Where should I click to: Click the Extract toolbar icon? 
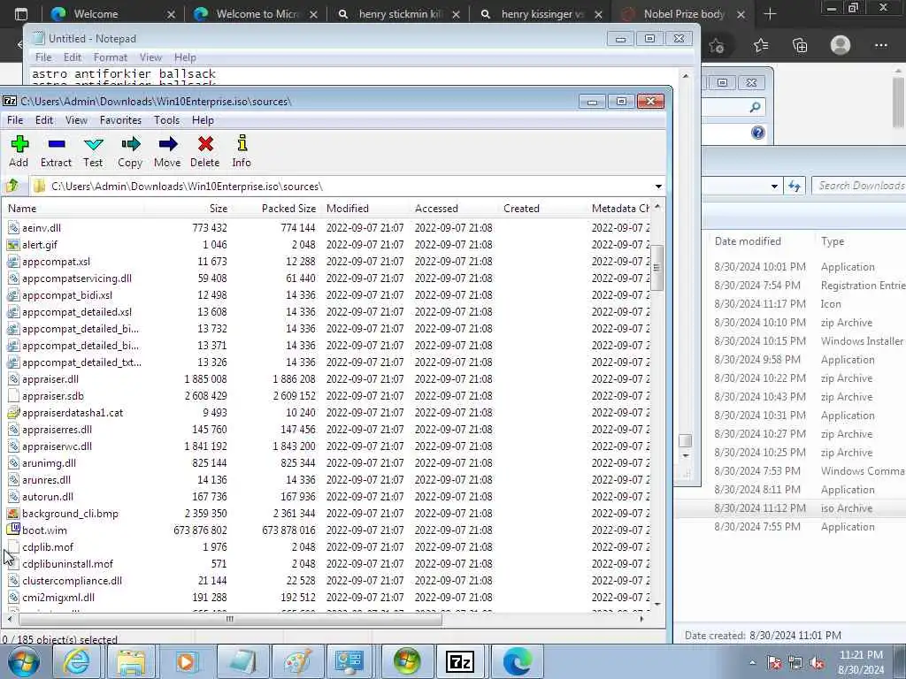coord(56,151)
